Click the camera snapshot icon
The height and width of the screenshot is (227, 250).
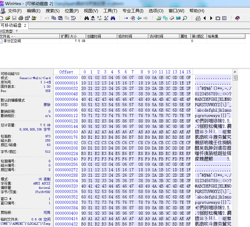pyautogui.click(x=218, y=18)
